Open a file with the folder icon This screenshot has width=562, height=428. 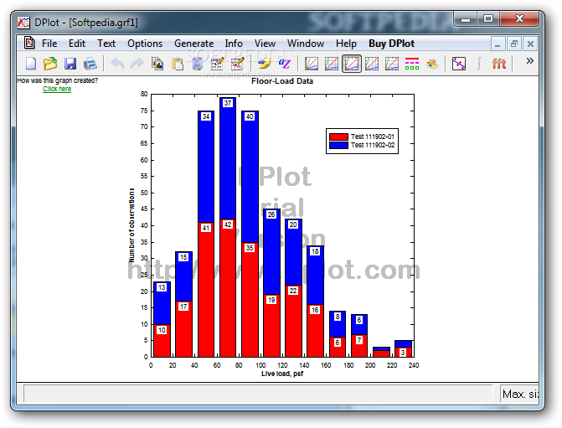50,64
